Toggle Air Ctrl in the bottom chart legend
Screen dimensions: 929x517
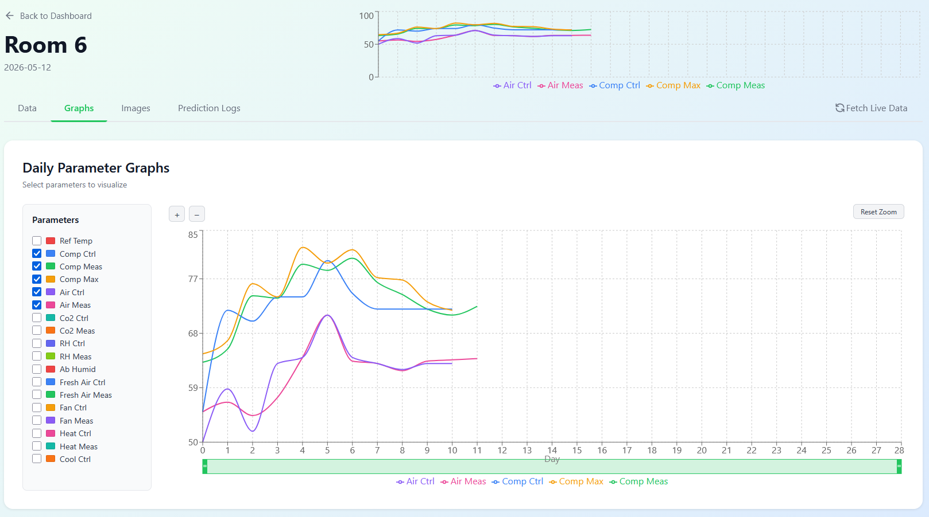pyautogui.click(x=415, y=481)
